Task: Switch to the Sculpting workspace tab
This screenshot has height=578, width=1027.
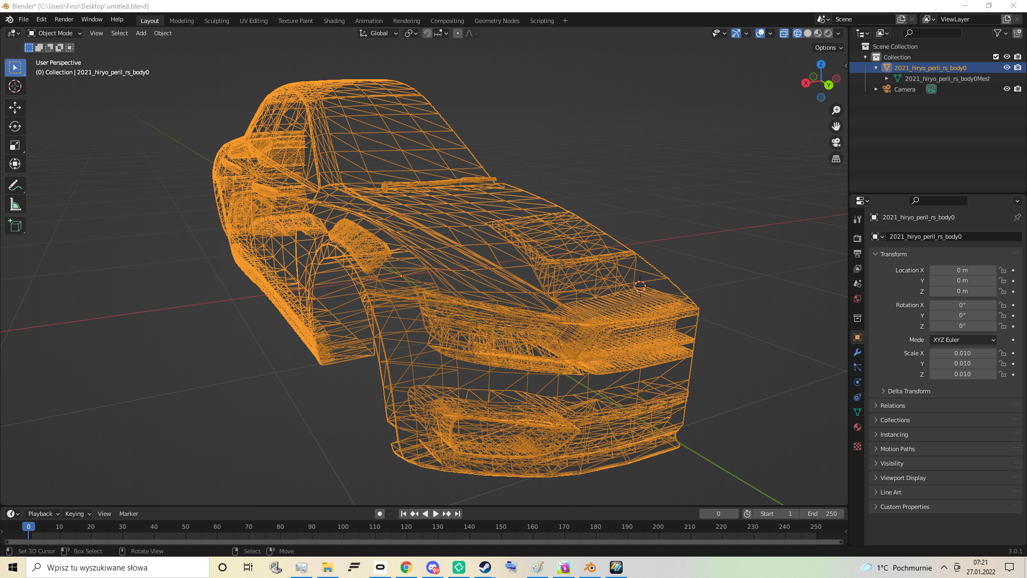Action: tap(216, 21)
